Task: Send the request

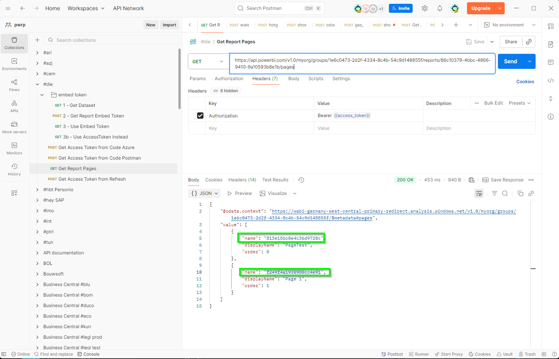Action: click(x=511, y=61)
